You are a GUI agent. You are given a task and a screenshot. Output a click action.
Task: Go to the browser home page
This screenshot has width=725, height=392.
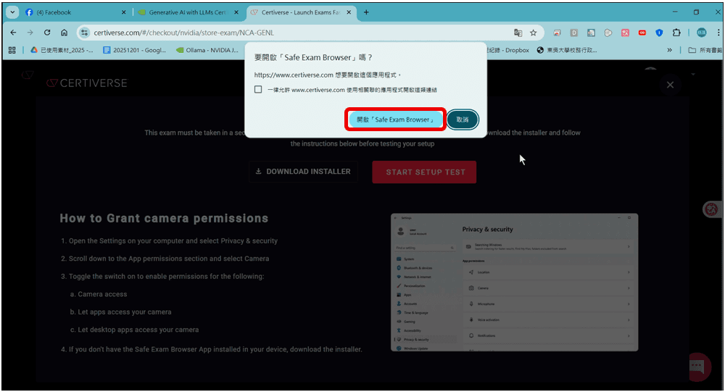65,33
